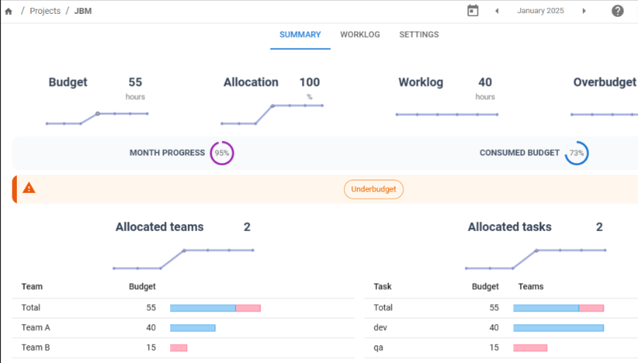Open the calendar date picker icon

coord(473,11)
